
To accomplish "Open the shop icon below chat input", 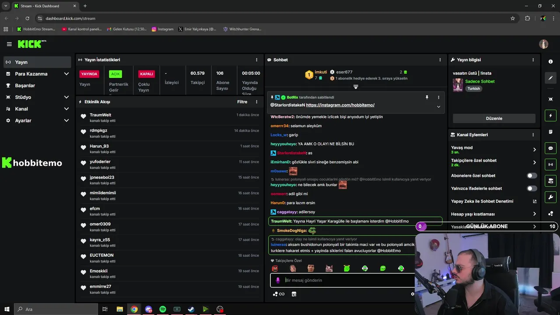I will (x=294, y=294).
